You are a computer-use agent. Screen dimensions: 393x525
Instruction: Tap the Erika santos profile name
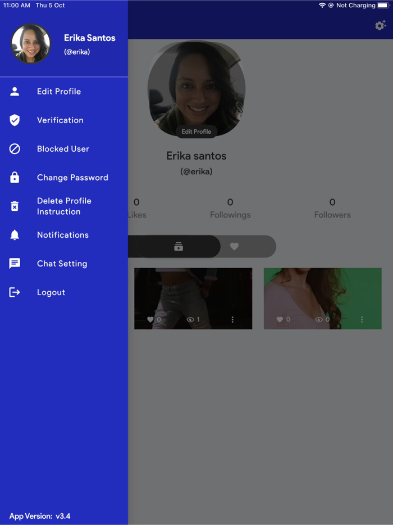196,156
